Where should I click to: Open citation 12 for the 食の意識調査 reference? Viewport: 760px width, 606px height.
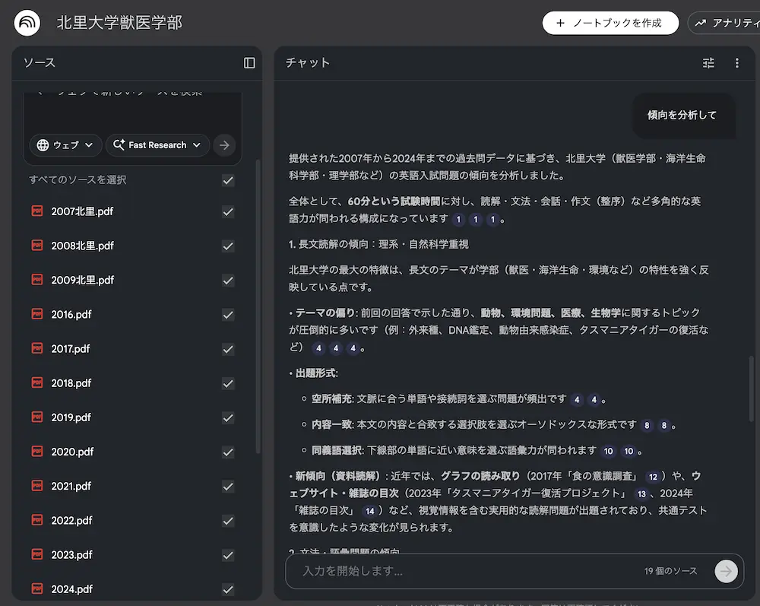653,477
